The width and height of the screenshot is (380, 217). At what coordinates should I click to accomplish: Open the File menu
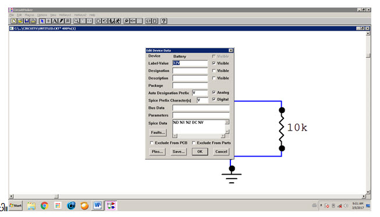click(12, 15)
